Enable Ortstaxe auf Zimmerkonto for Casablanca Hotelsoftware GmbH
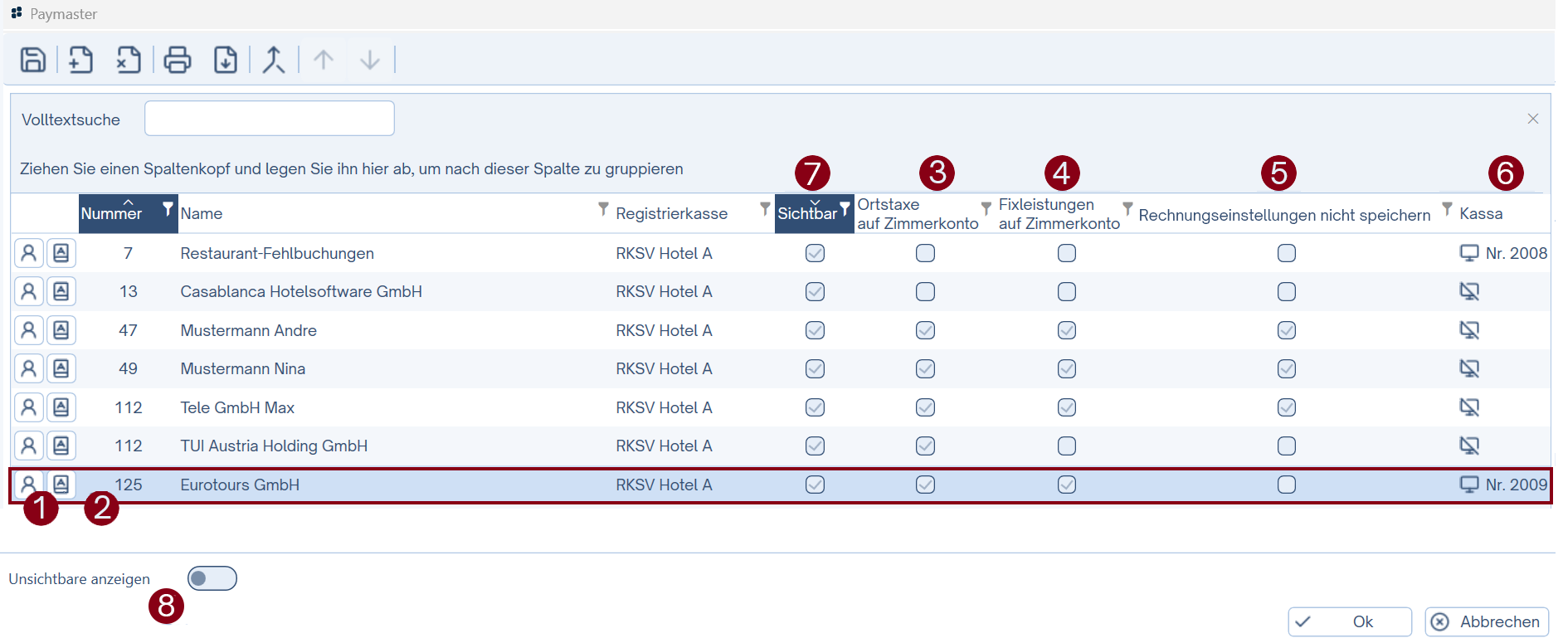 tap(926, 291)
